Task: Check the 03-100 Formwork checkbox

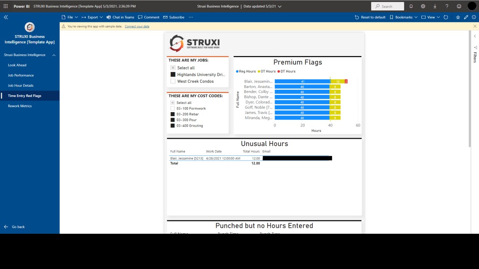Action: click(x=173, y=108)
